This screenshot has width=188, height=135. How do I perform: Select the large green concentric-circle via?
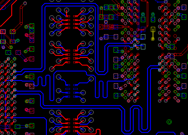tap(169, 122)
